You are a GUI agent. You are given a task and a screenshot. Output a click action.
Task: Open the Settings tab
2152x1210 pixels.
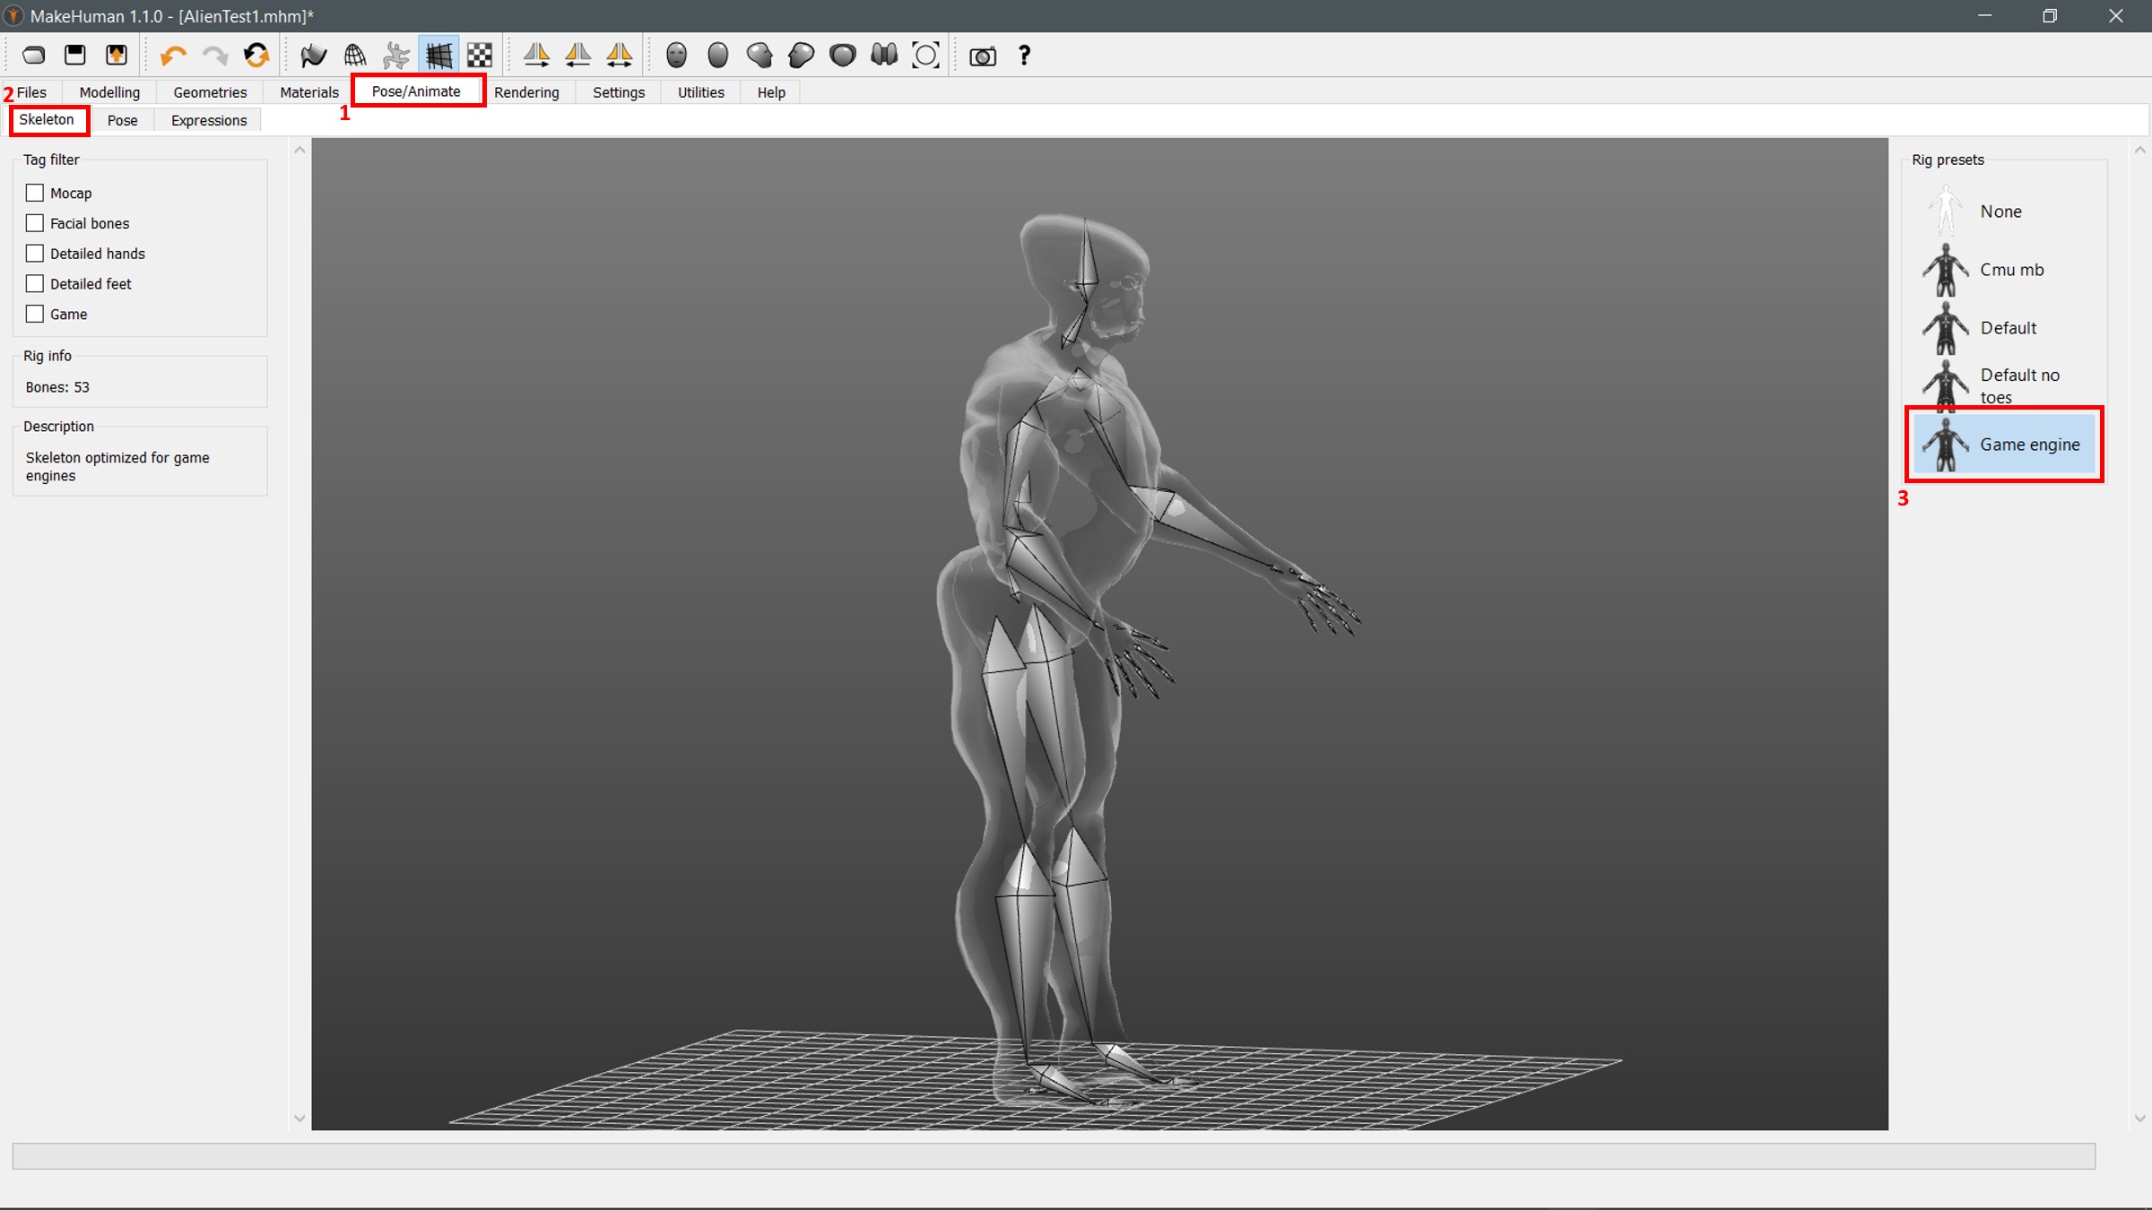pyautogui.click(x=619, y=92)
